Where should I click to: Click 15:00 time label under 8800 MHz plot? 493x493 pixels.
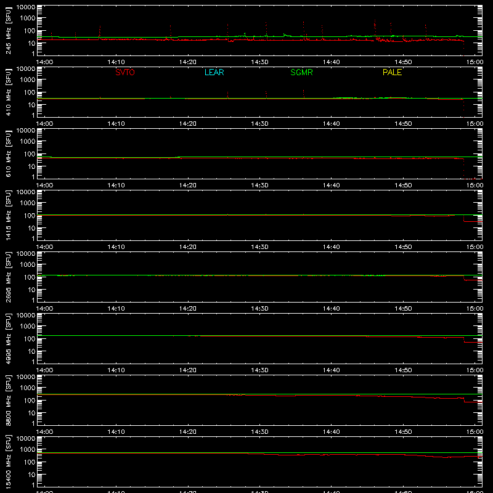(x=475, y=432)
